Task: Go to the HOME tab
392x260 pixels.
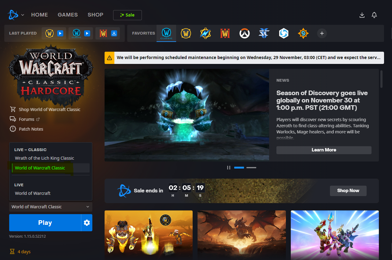Action: pos(39,15)
